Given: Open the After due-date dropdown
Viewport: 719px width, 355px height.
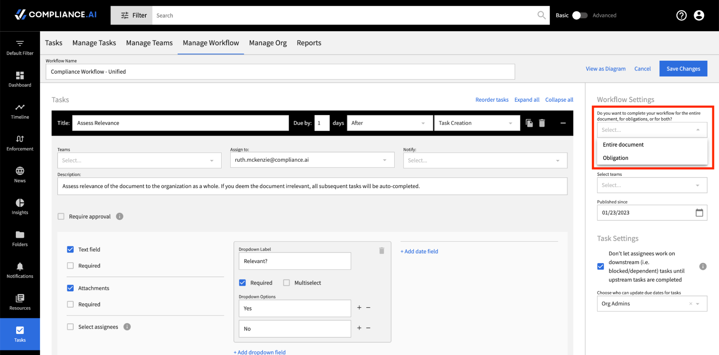Looking at the screenshot, I should tap(390, 123).
